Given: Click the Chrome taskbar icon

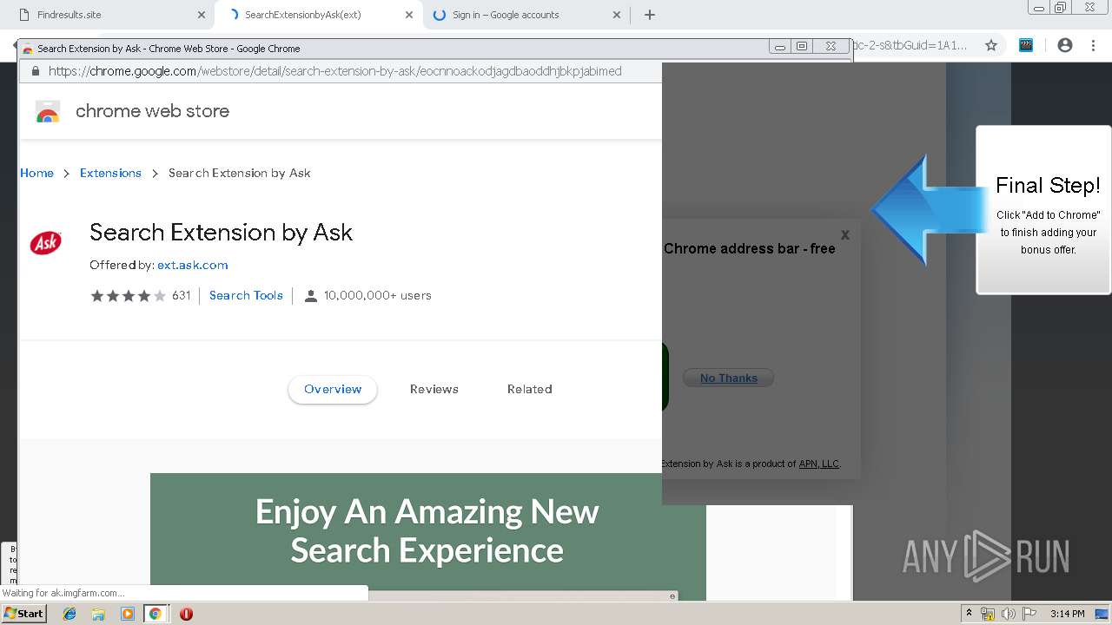Looking at the screenshot, I should click(x=156, y=614).
